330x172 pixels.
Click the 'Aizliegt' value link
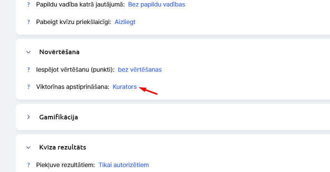click(125, 22)
